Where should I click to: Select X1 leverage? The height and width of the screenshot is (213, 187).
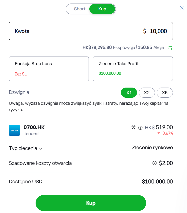pyautogui.click(x=129, y=93)
